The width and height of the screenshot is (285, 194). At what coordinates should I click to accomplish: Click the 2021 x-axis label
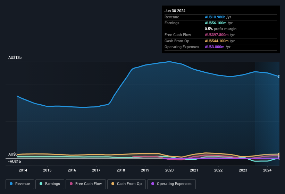tap(194, 170)
